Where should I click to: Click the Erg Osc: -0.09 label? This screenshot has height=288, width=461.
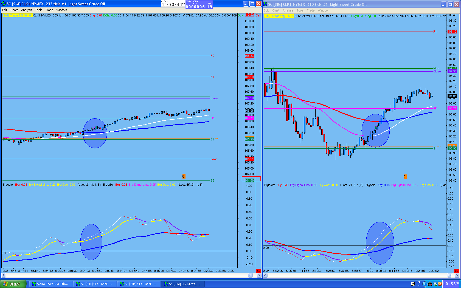click(328, 185)
